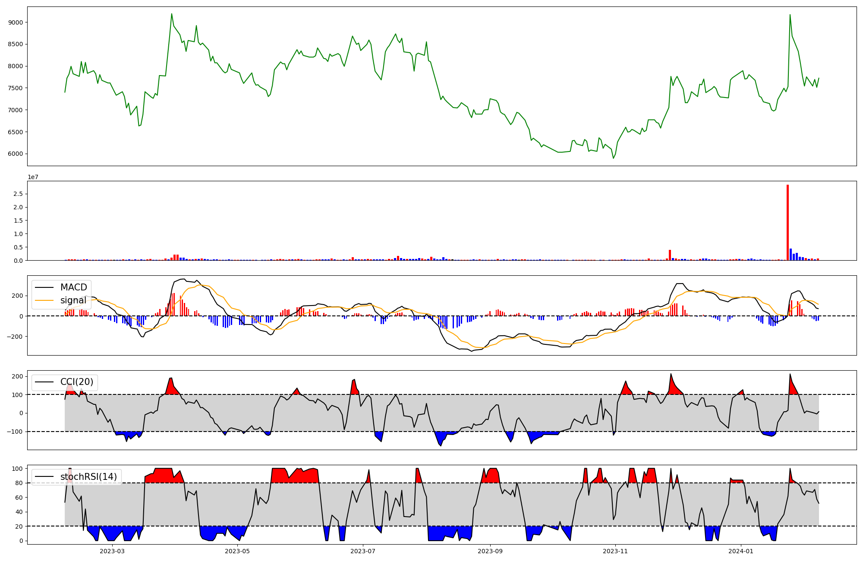This screenshot has width=863, height=561.
Task: Click the black MACD line legend swatch
Action: pos(44,287)
